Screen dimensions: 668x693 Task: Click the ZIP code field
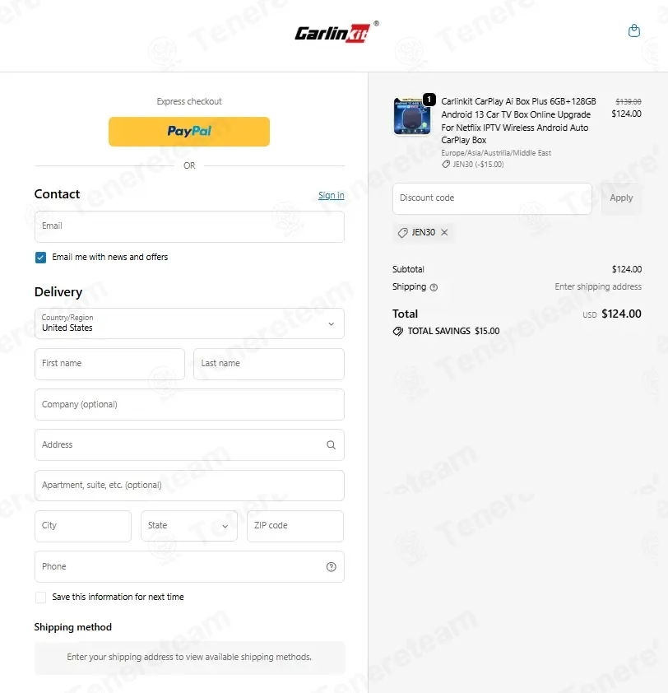click(295, 526)
